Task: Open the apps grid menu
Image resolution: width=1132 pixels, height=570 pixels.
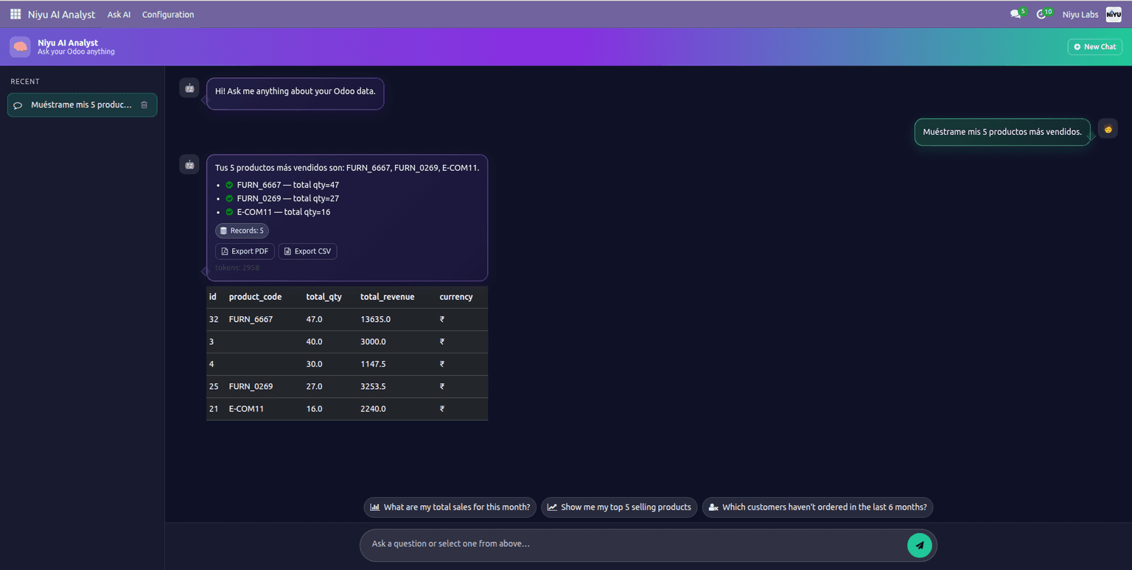Action: (x=15, y=13)
